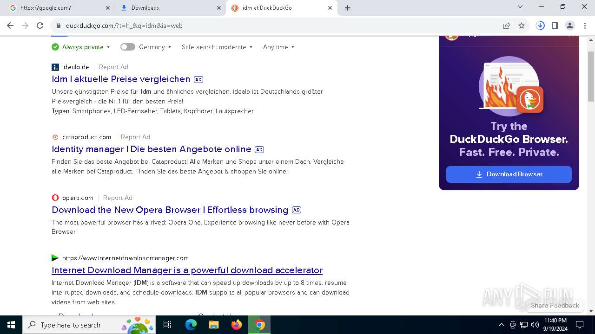Screen dimensions: 595x334
Task: Open network settings tray icon
Action: pos(524,325)
